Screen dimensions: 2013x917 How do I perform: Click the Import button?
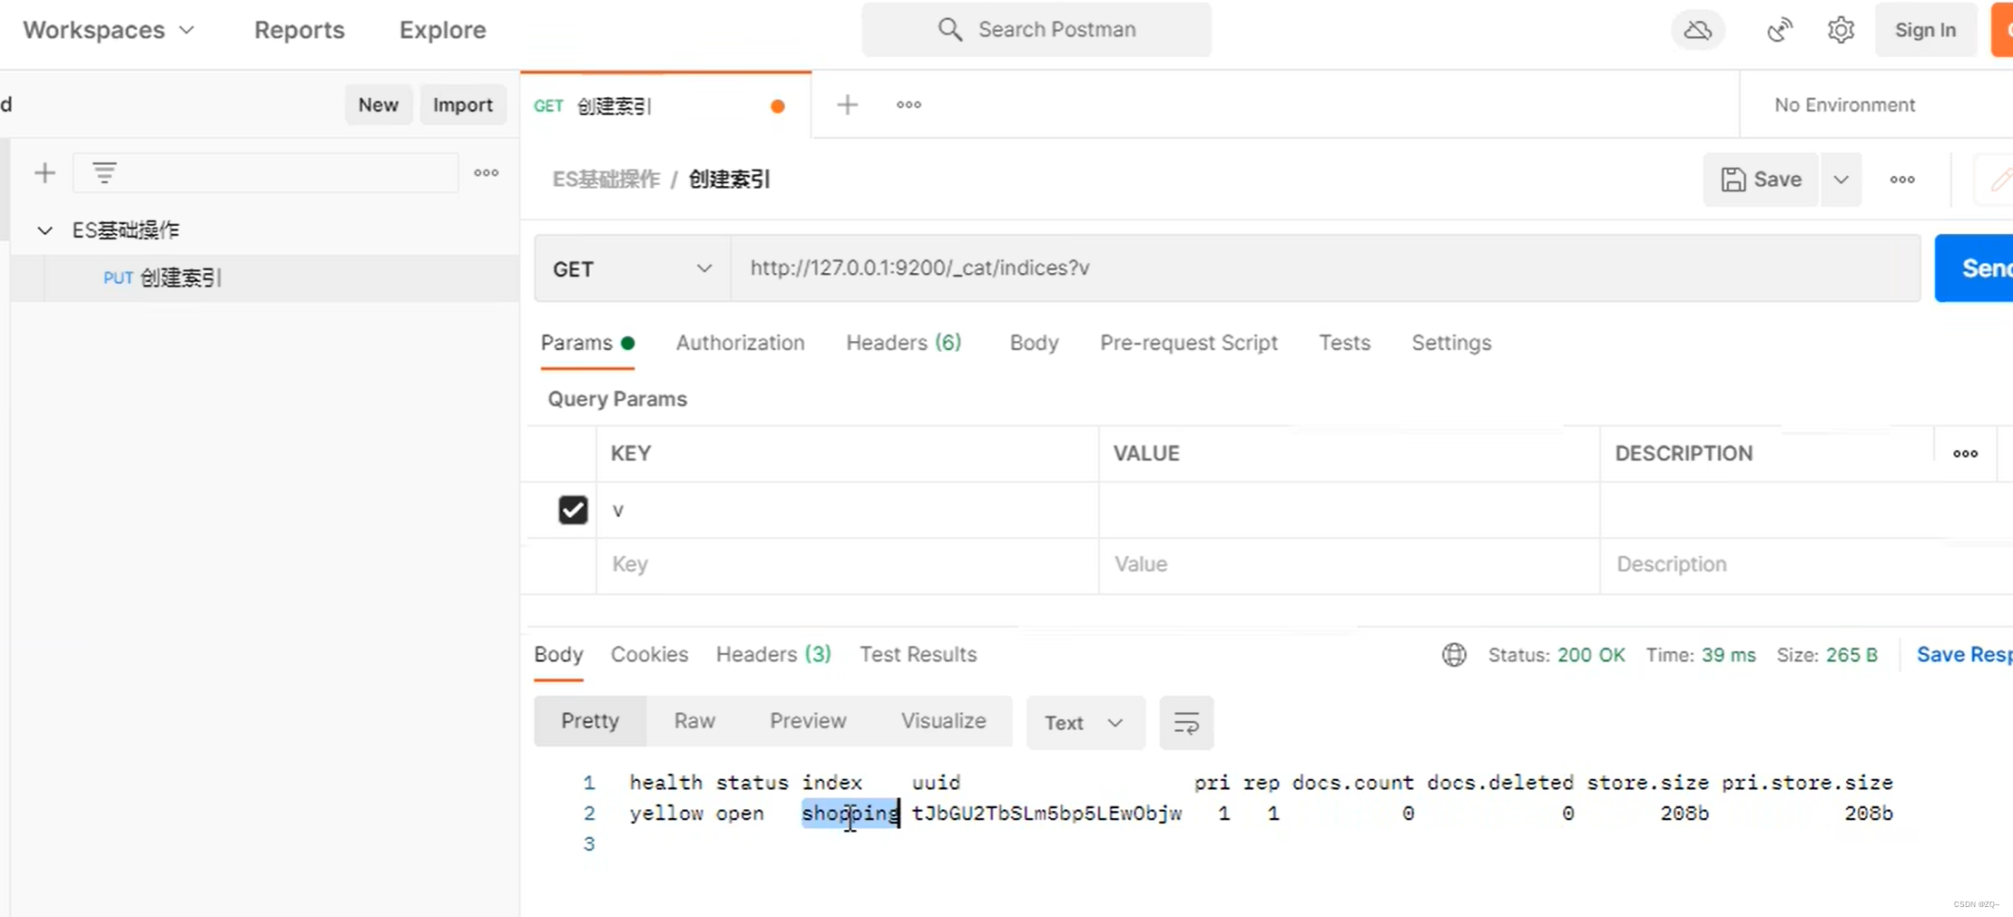click(x=463, y=105)
